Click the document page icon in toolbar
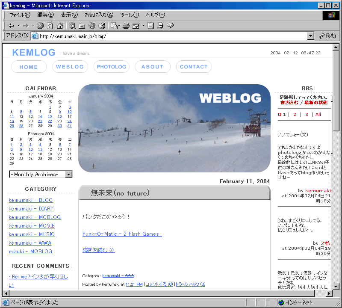 (150, 26)
